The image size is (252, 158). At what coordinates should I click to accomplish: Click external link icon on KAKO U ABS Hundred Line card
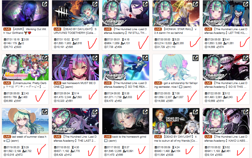coord(246,112)
